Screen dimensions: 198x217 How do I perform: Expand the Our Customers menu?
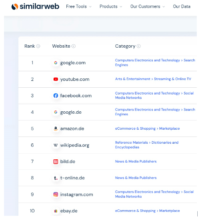tap(148, 6)
